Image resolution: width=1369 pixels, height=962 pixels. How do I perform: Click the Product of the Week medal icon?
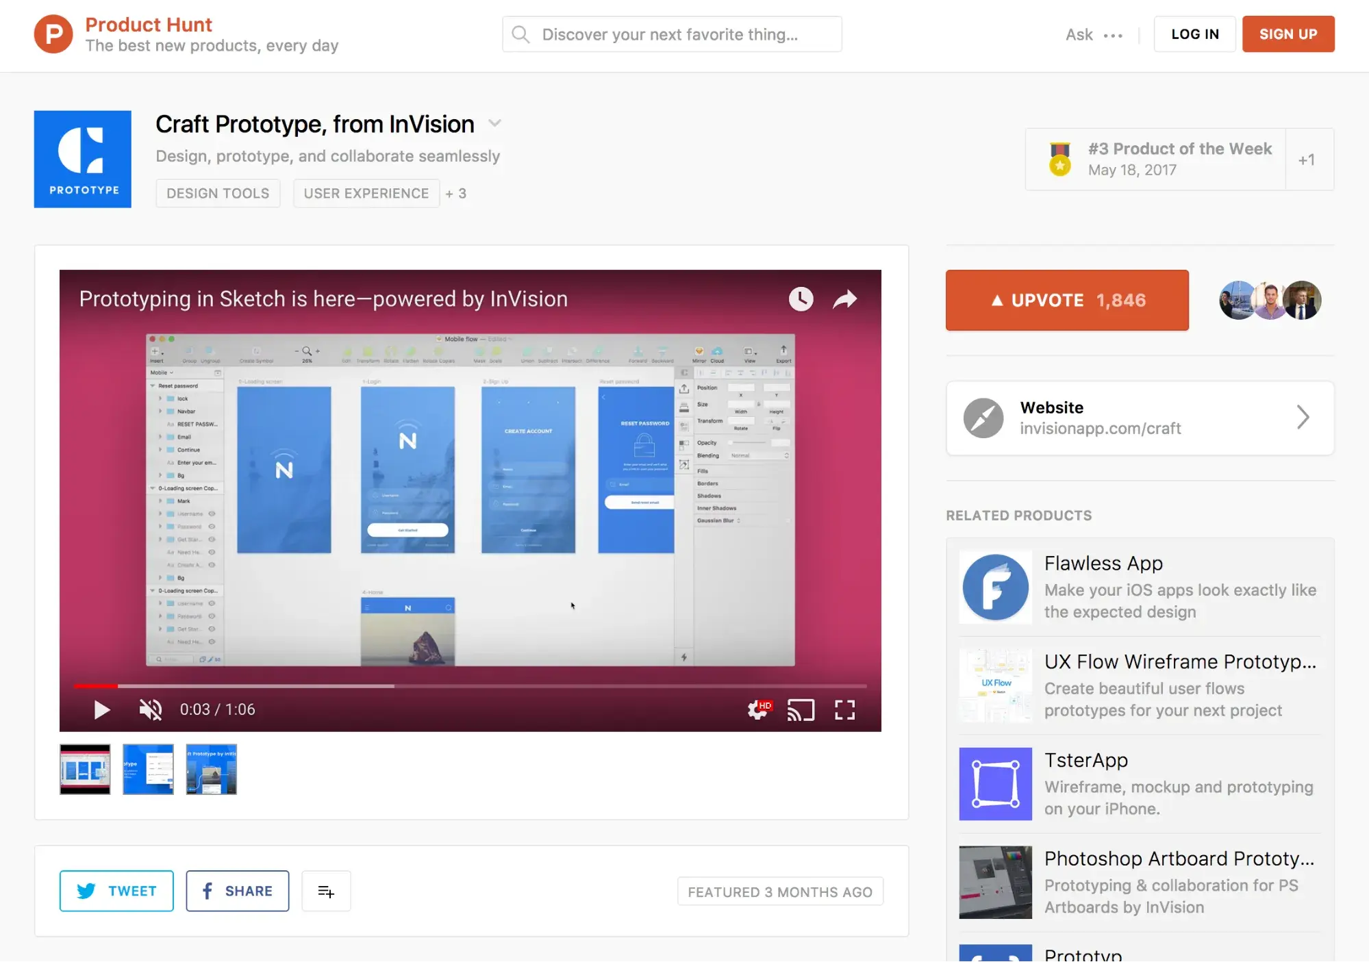coord(1059,159)
